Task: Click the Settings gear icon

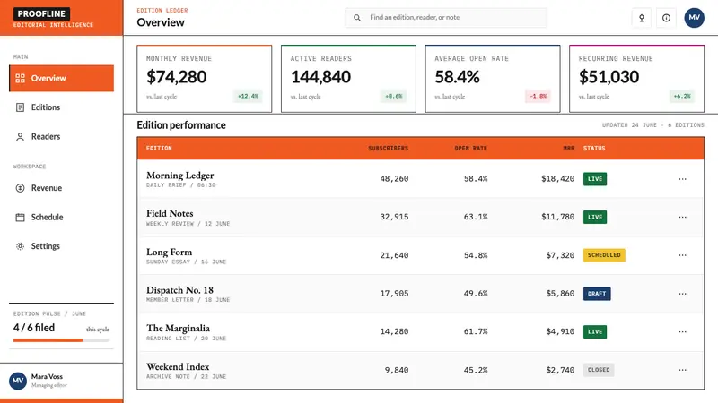Action: click(x=20, y=246)
